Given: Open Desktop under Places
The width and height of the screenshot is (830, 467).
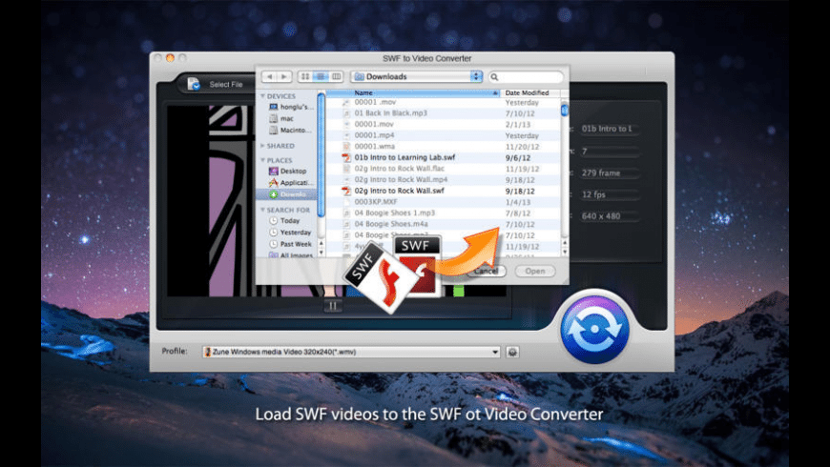Looking at the screenshot, I should tap(287, 172).
